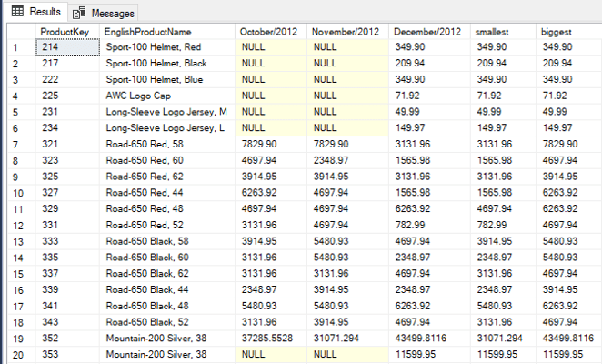Click the grid's top-left select-all corner
602x364 pixels.
click(17, 32)
